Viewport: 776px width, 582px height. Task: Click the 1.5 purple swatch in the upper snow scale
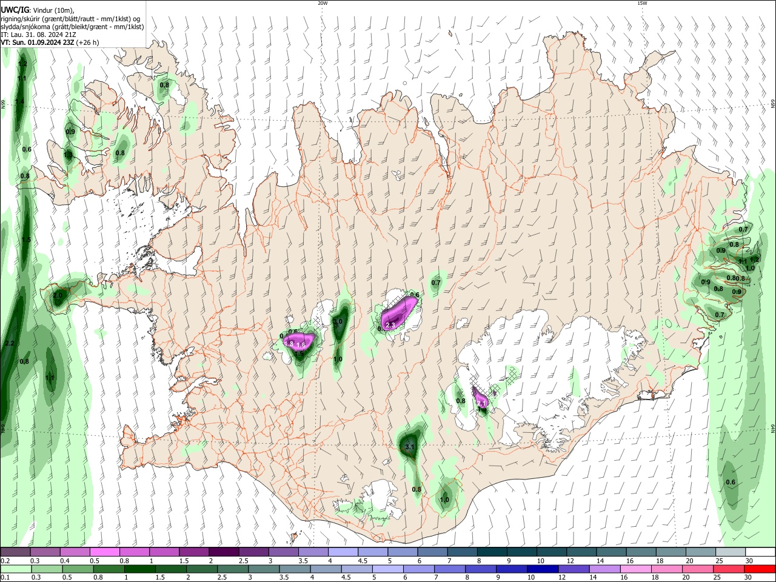pos(194,552)
